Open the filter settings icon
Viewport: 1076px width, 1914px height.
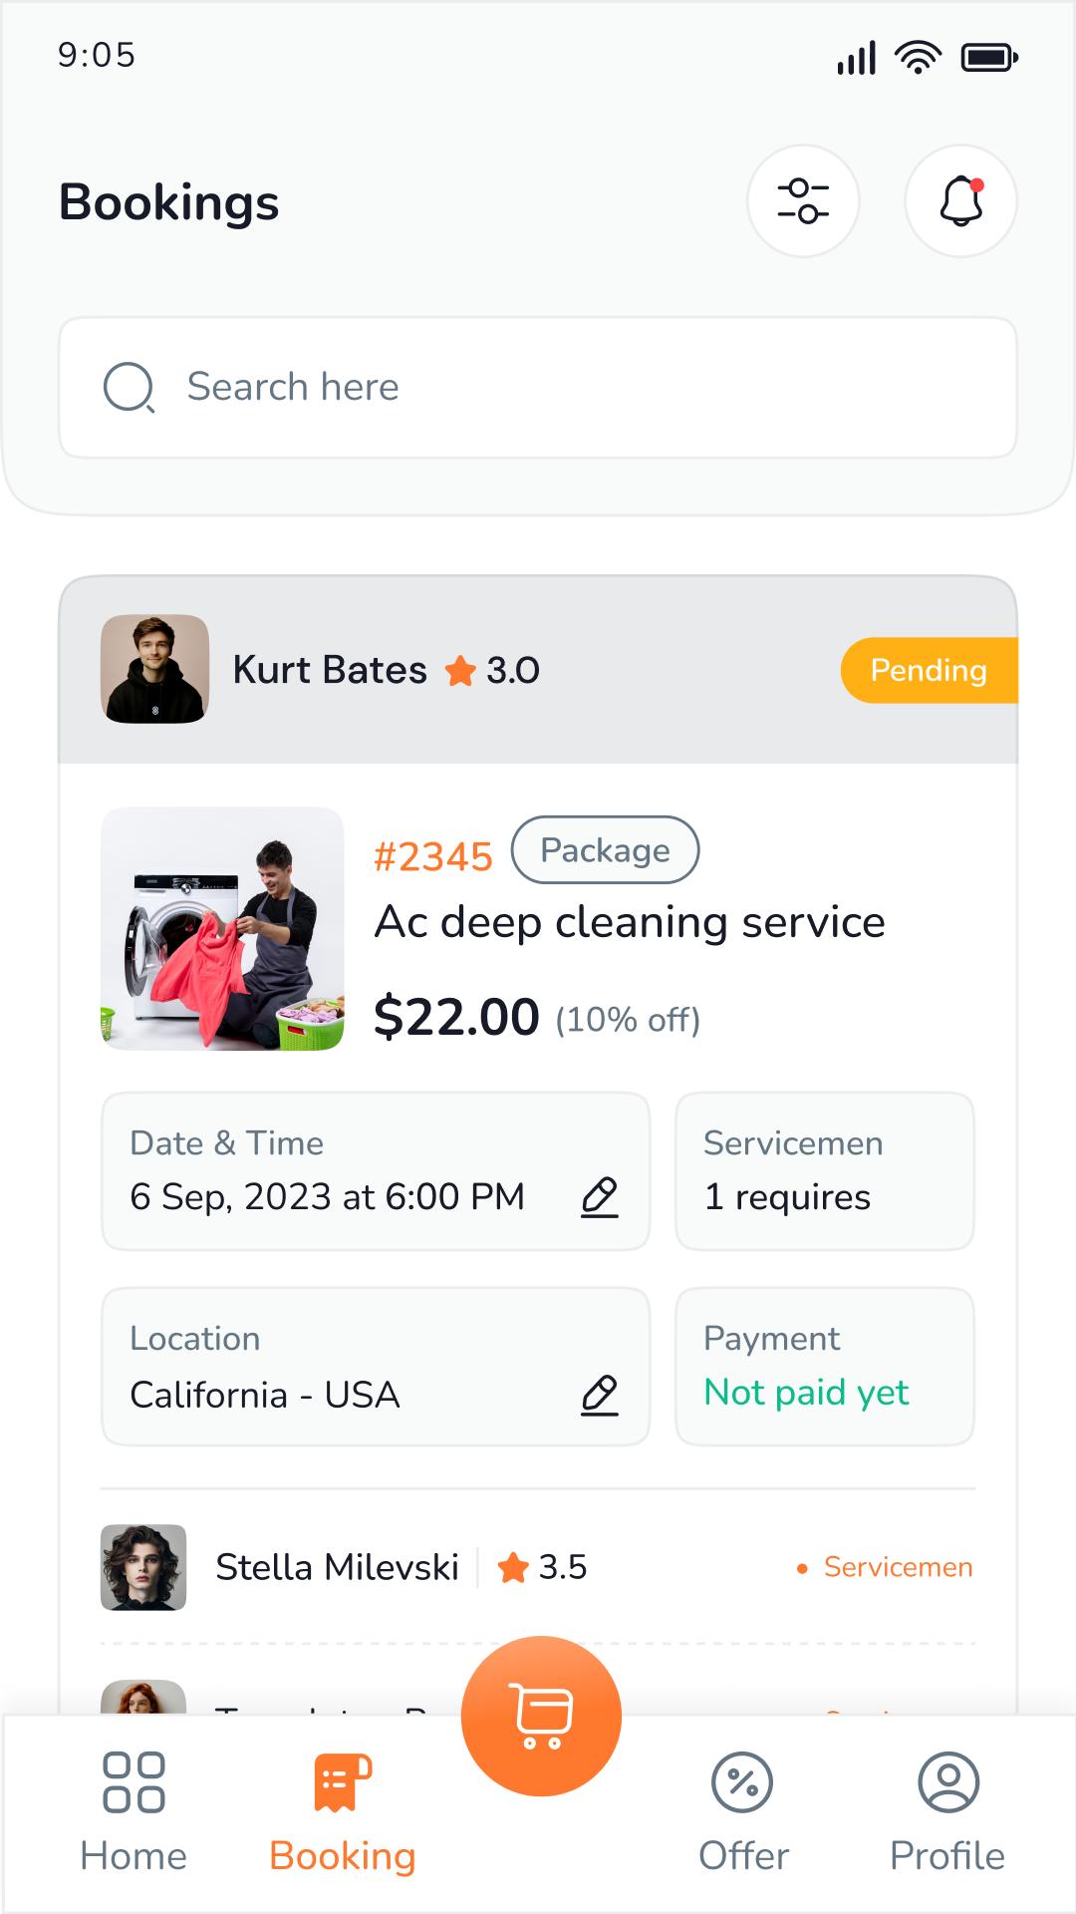[x=803, y=201]
